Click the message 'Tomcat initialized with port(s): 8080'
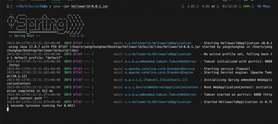Image resolution: width=278 pixels, height=124 pixels. (238, 61)
